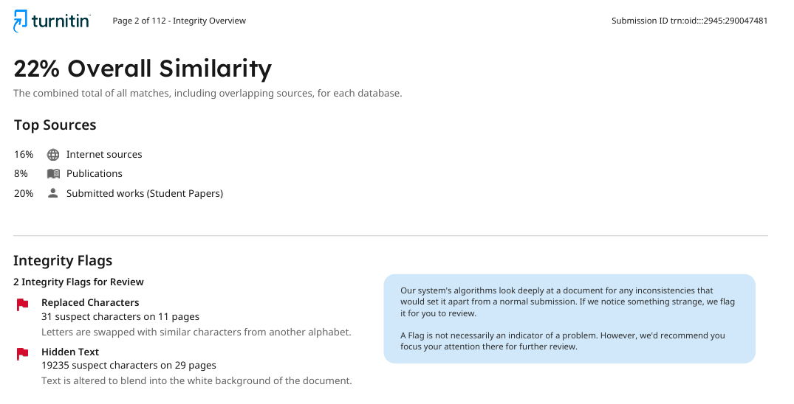Screen dimensions: 794x404
Task: Click the Hidden Text heading
Action: [70, 352]
